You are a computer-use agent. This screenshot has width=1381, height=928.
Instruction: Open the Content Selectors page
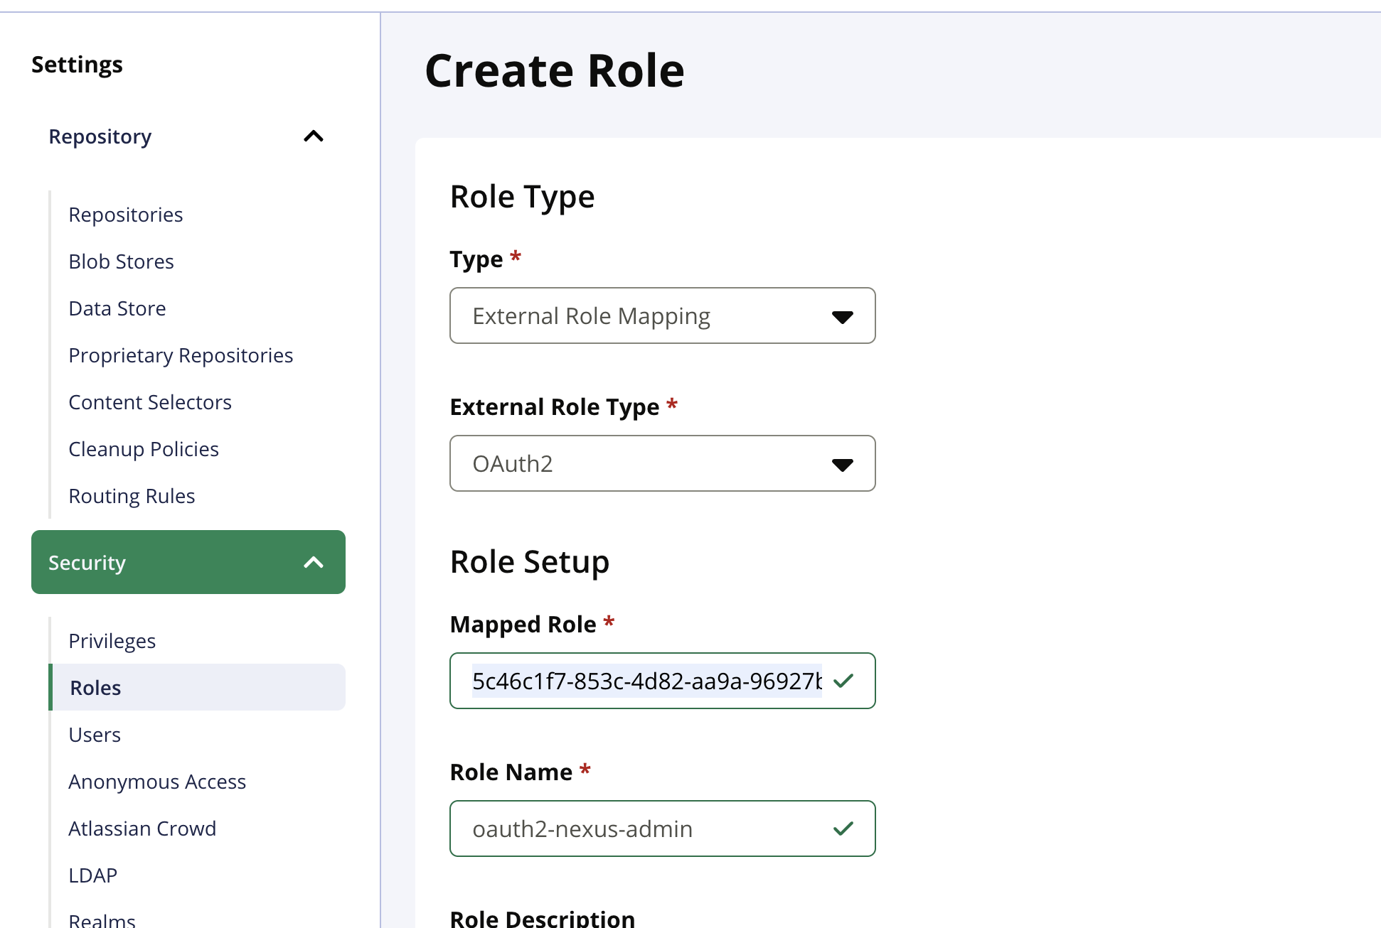[x=150, y=401]
